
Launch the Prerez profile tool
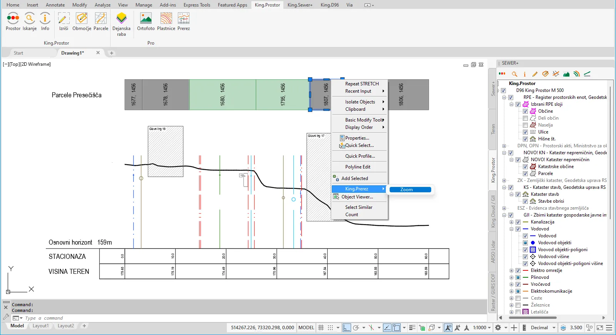pyautogui.click(x=184, y=18)
